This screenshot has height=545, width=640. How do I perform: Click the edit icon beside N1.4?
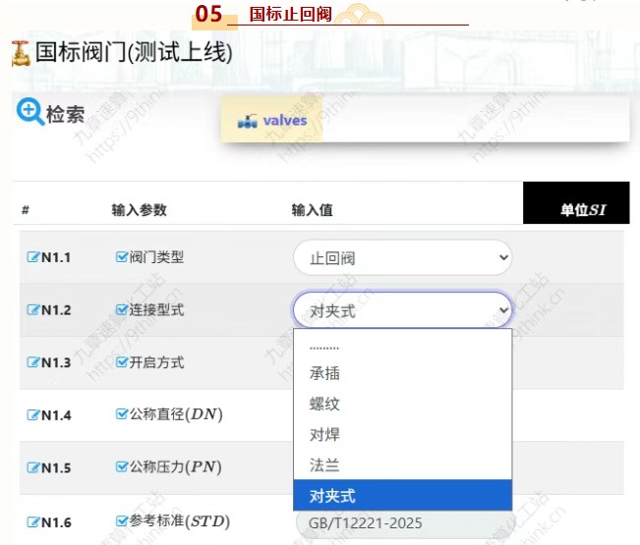(x=32, y=415)
